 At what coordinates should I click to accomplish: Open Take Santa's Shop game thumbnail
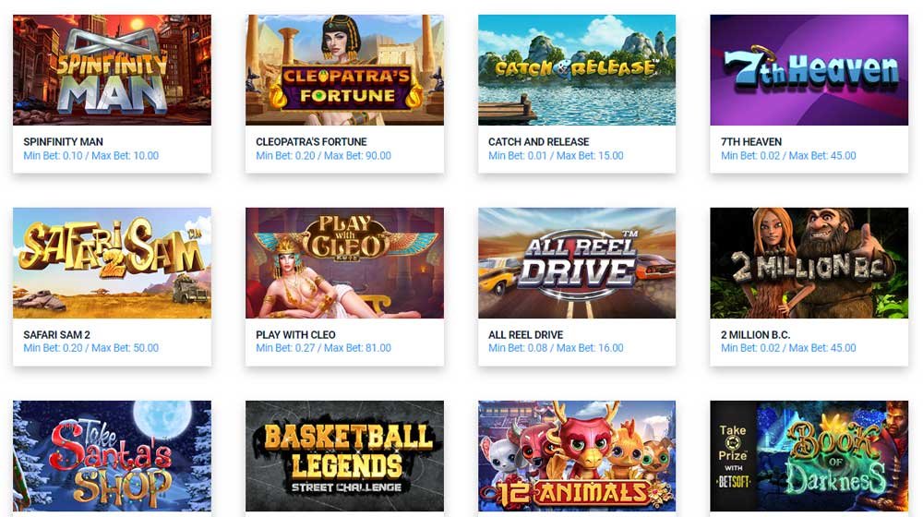(112, 456)
